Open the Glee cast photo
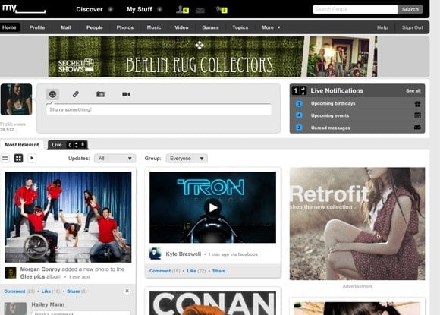440x315 pixels. [x=68, y=217]
